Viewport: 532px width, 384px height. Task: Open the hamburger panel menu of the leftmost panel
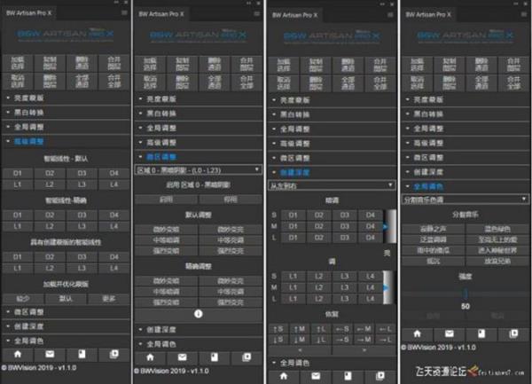[x=123, y=13]
